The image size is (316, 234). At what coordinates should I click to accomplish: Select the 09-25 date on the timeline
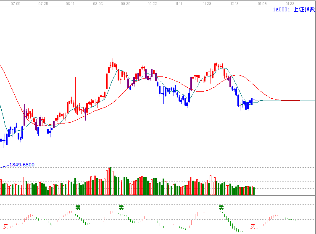coord(125,3)
